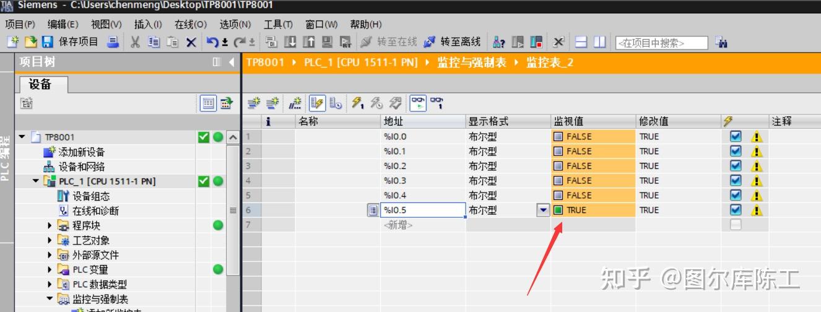
Task: Expand the 工艺对象 folder
Action: 50,240
